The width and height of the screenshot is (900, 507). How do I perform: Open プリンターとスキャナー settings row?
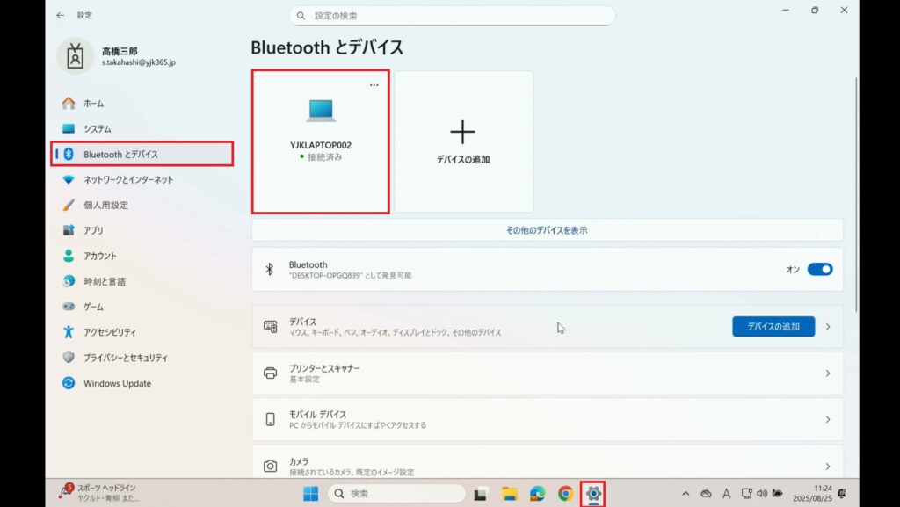point(547,373)
